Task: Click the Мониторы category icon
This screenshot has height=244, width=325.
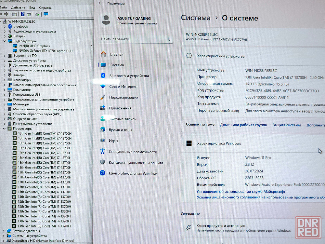Action: tap(10, 104)
